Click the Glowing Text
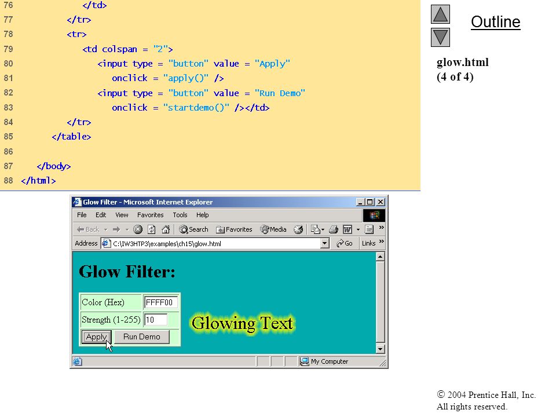This screenshot has height=417, width=556. coord(243,323)
